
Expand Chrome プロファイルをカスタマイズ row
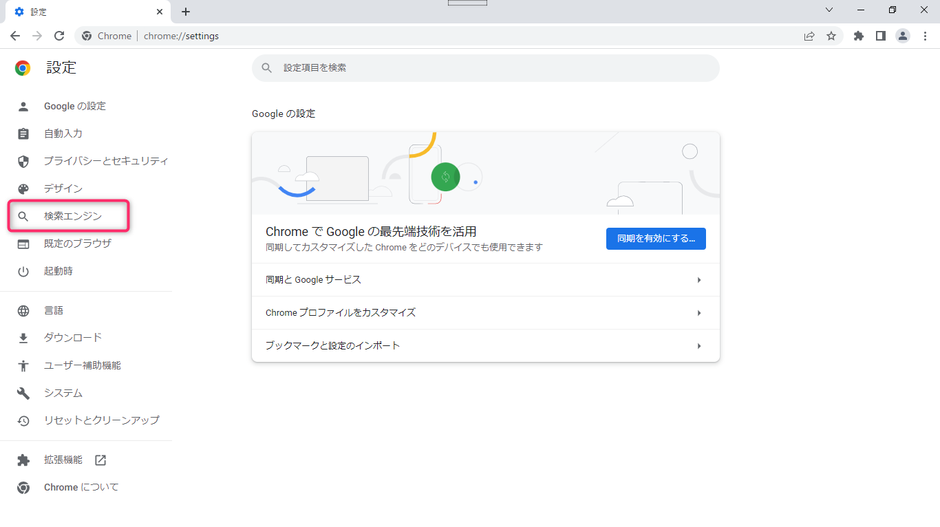(485, 313)
